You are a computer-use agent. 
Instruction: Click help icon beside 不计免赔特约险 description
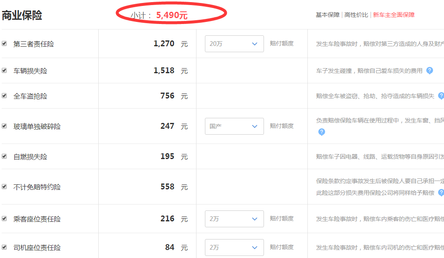441,193
